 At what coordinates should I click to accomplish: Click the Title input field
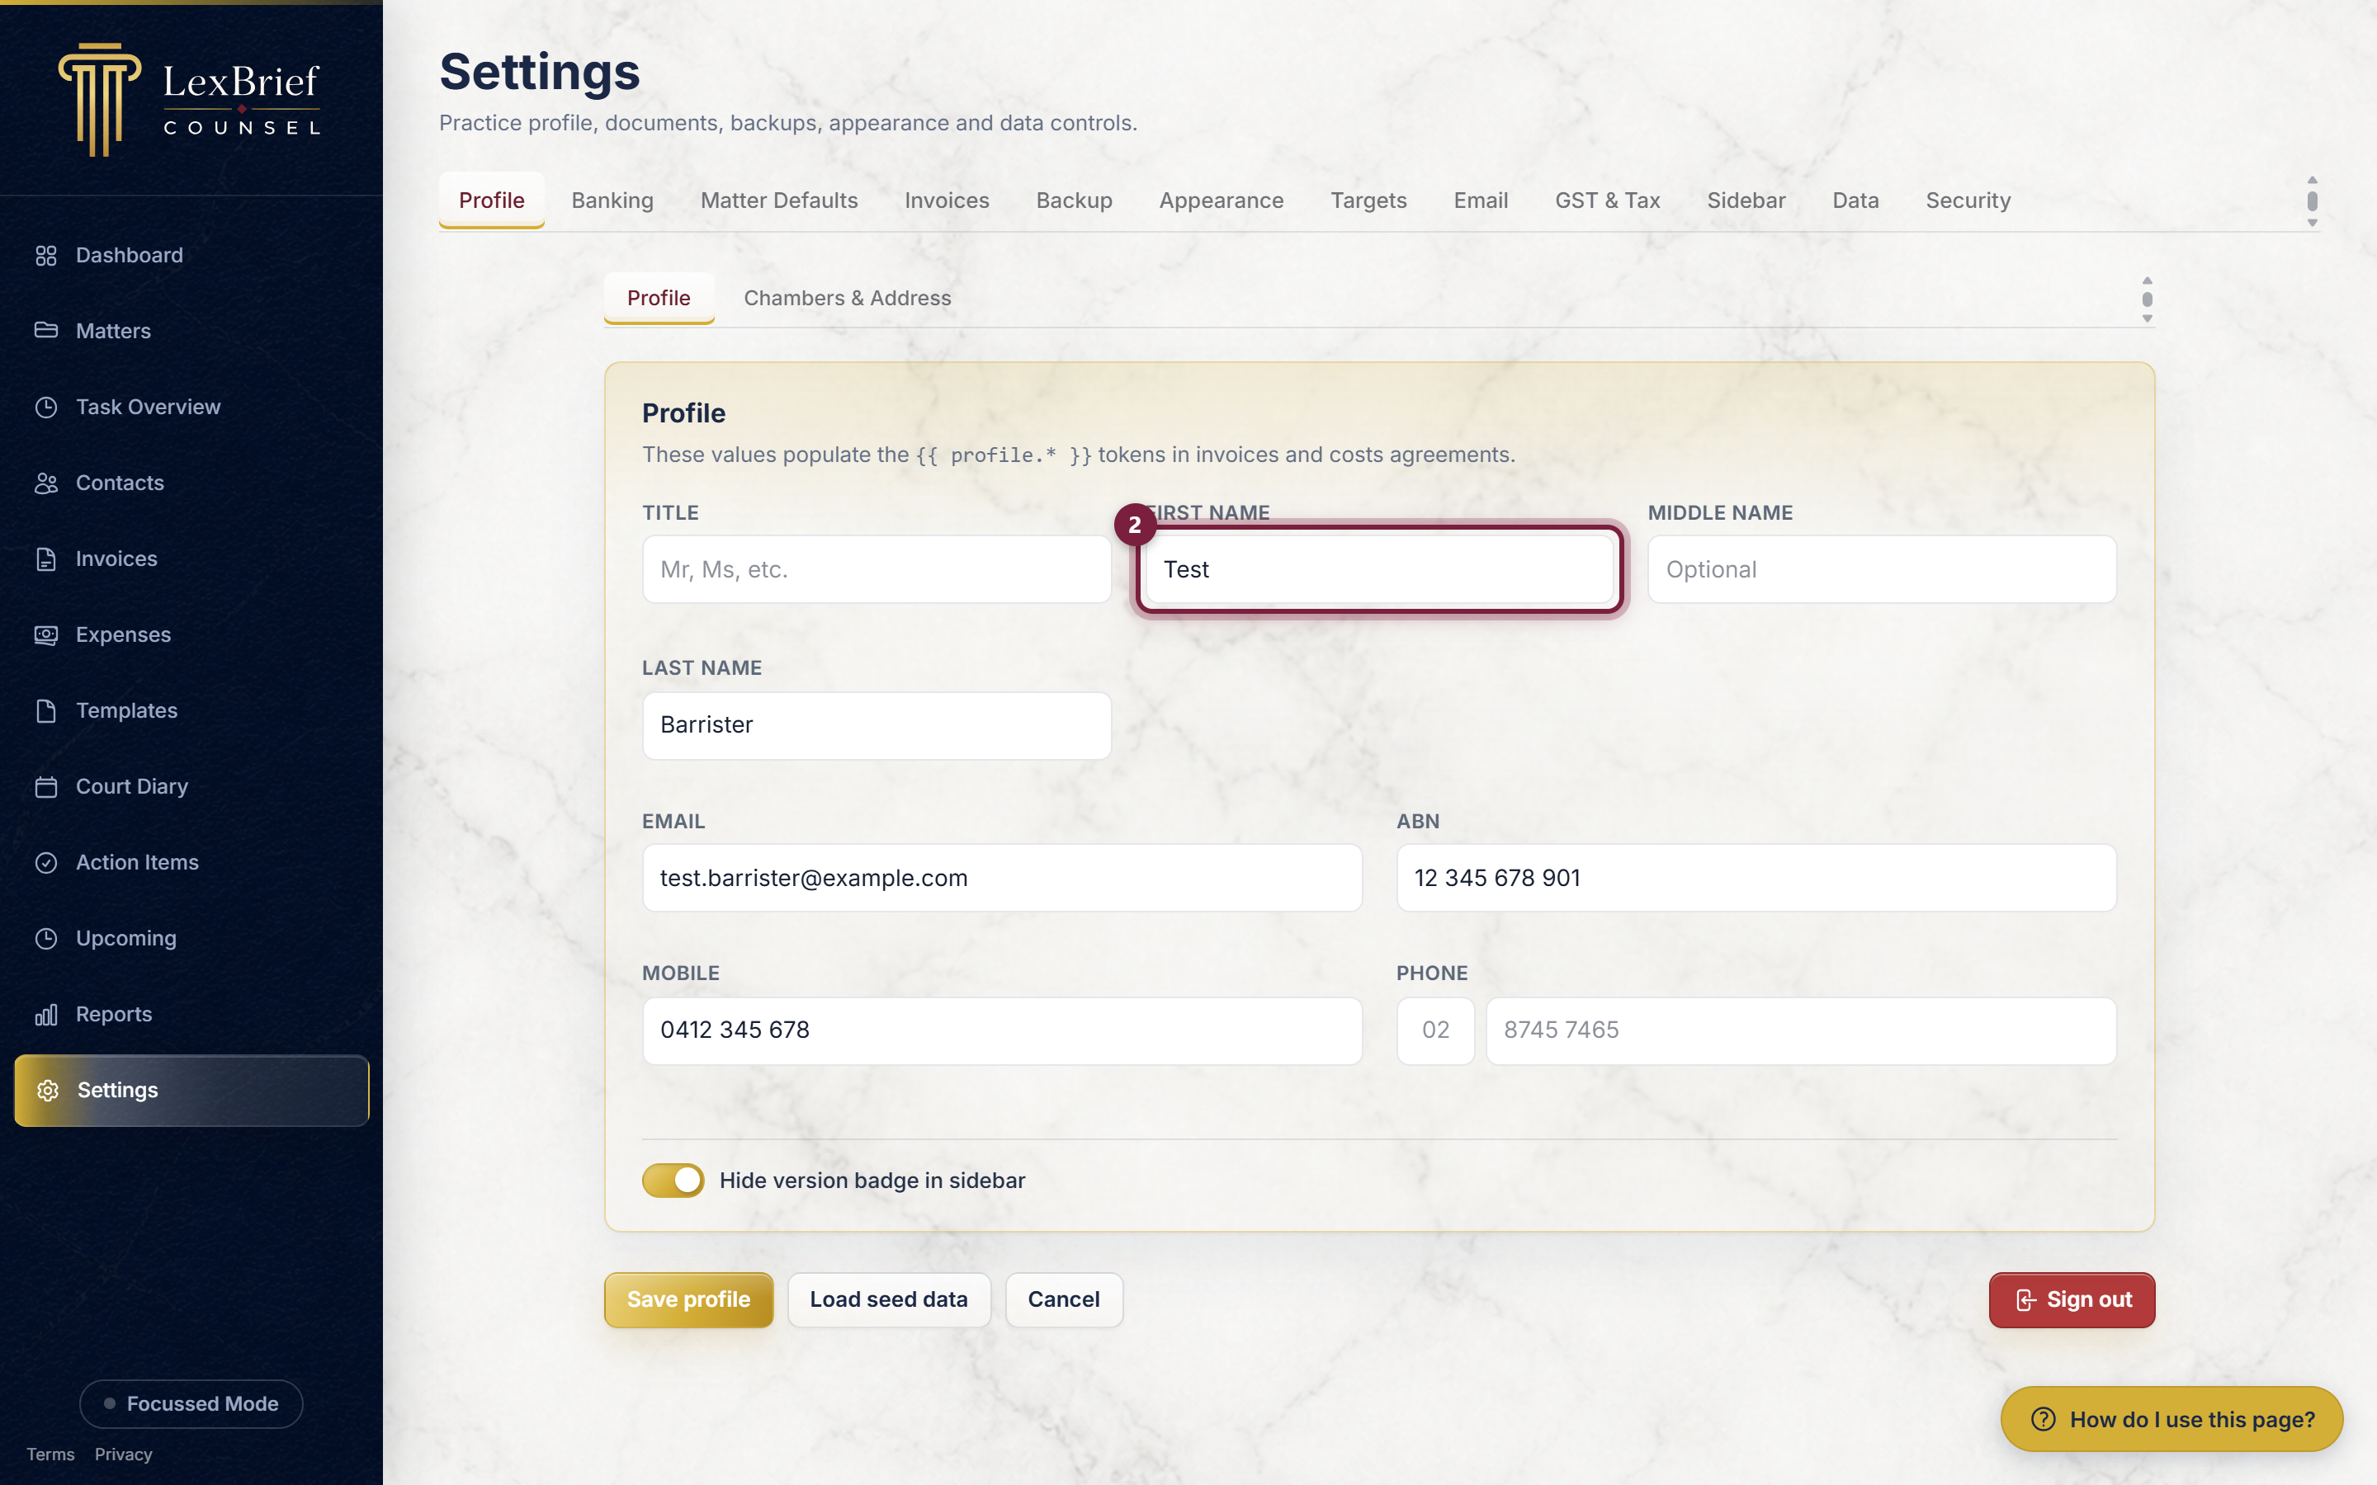[877, 569]
